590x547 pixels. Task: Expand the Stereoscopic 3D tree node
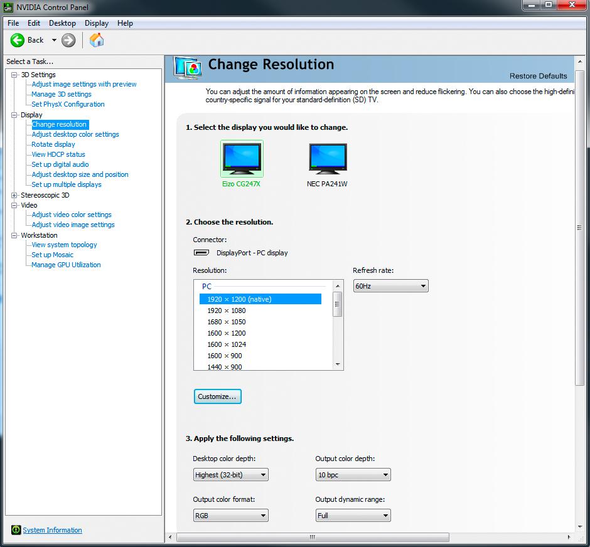pos(14,195)
